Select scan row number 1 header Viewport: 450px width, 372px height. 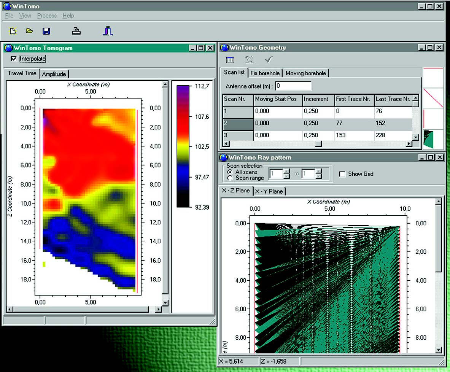click(x=238, y=112)
